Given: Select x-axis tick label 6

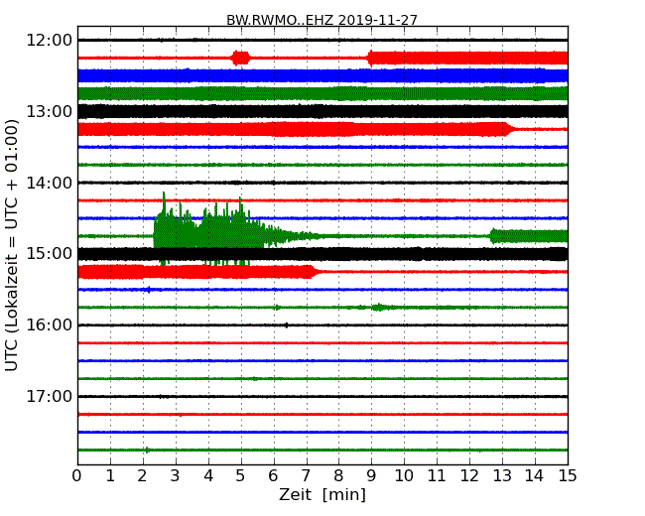Looking at the screenshot, I should coord(274,475).
